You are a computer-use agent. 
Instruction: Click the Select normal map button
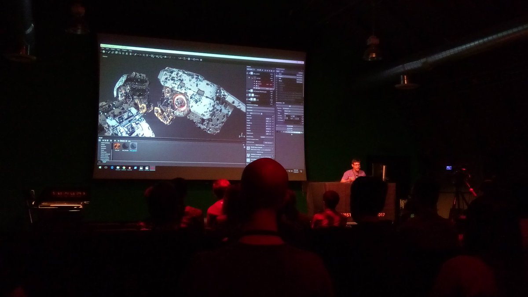click(x=260, y=145)
